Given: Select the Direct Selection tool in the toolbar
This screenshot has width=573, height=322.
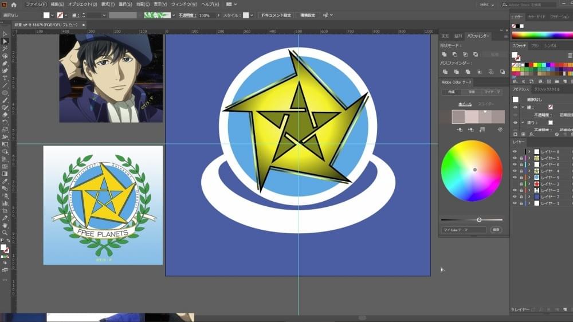Looking at the screenshot, I should coord(5,41).
